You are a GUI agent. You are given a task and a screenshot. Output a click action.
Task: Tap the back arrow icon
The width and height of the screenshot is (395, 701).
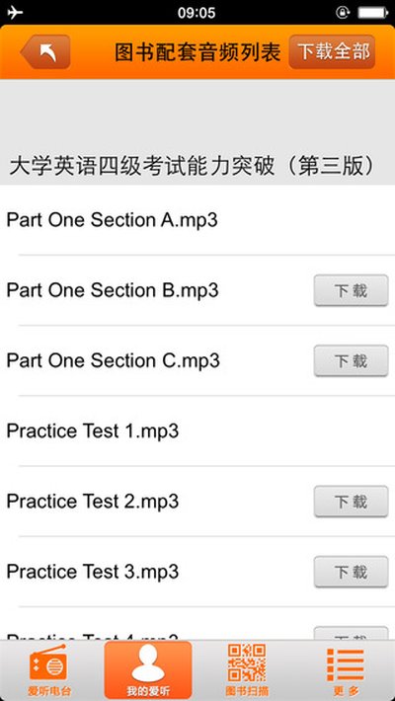coord(45,52)
